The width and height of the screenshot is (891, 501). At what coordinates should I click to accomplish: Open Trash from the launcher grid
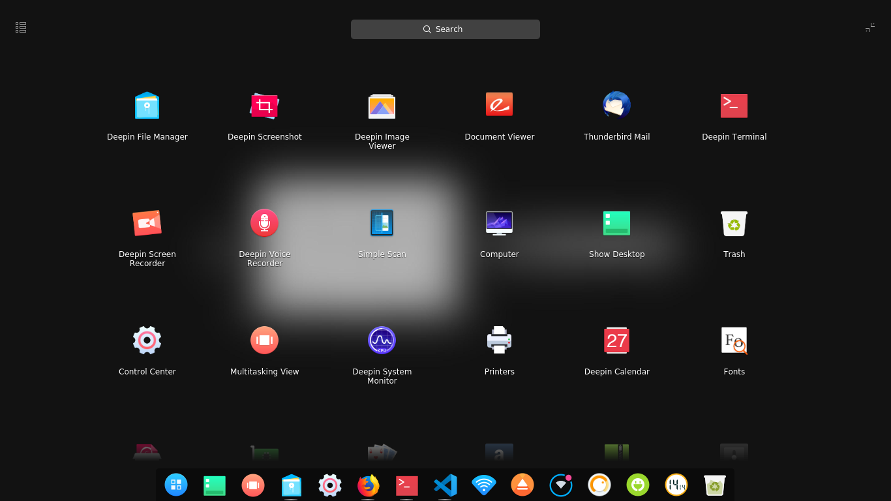pyautogui.click(x=734, y=223)
